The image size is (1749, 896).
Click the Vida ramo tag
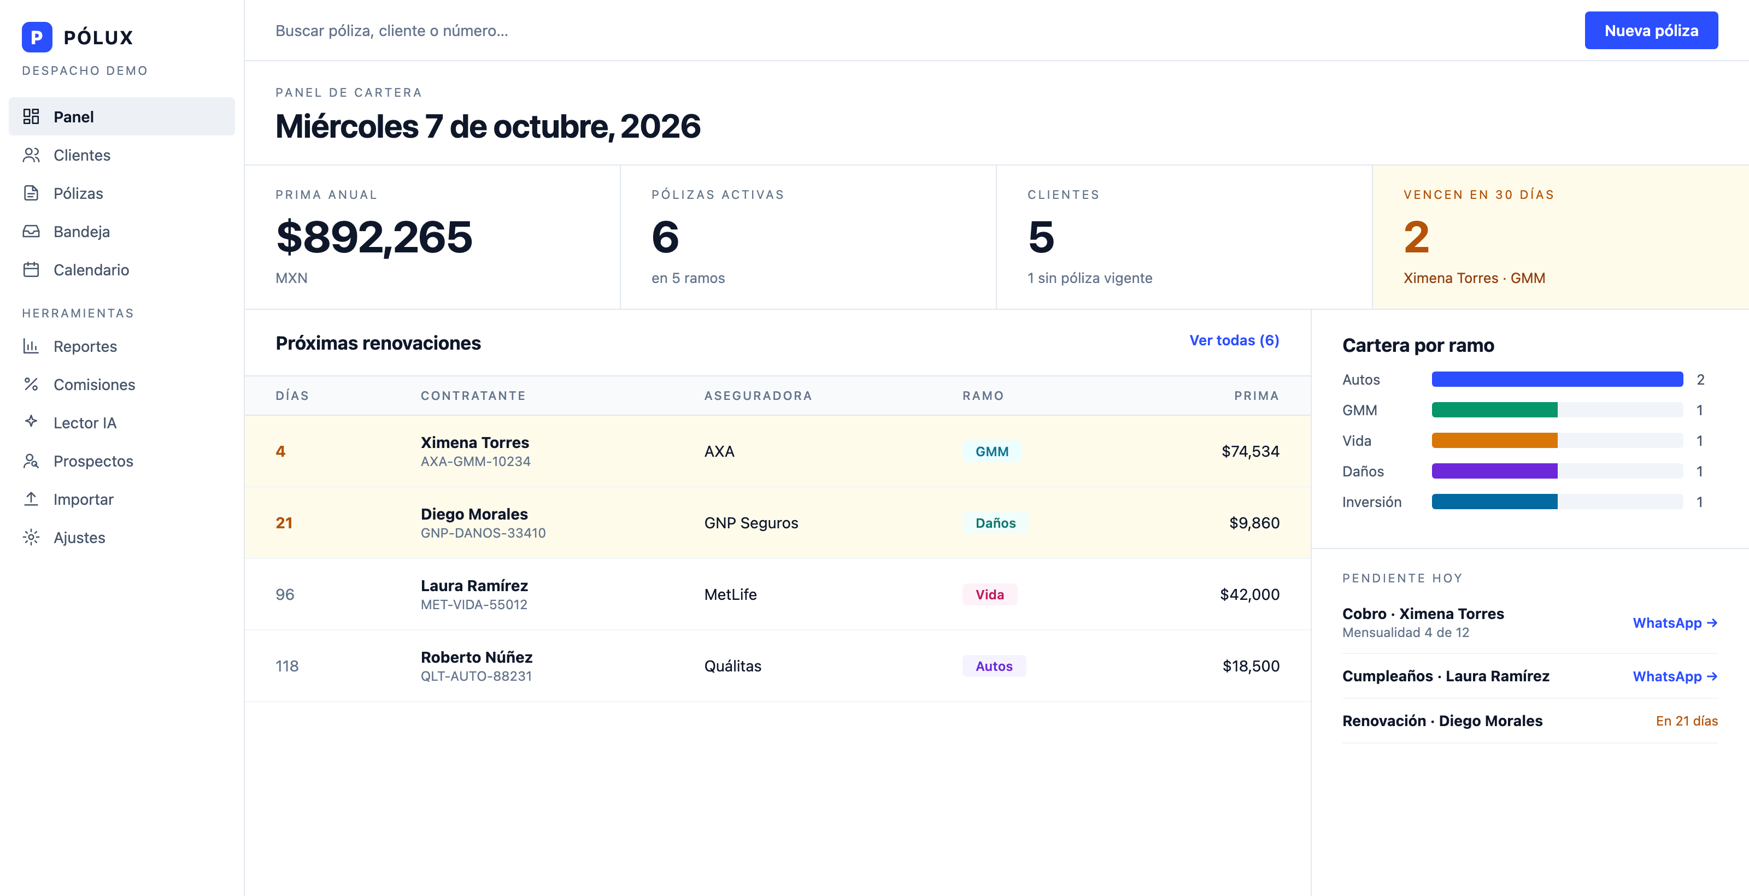tap(989, 594)
